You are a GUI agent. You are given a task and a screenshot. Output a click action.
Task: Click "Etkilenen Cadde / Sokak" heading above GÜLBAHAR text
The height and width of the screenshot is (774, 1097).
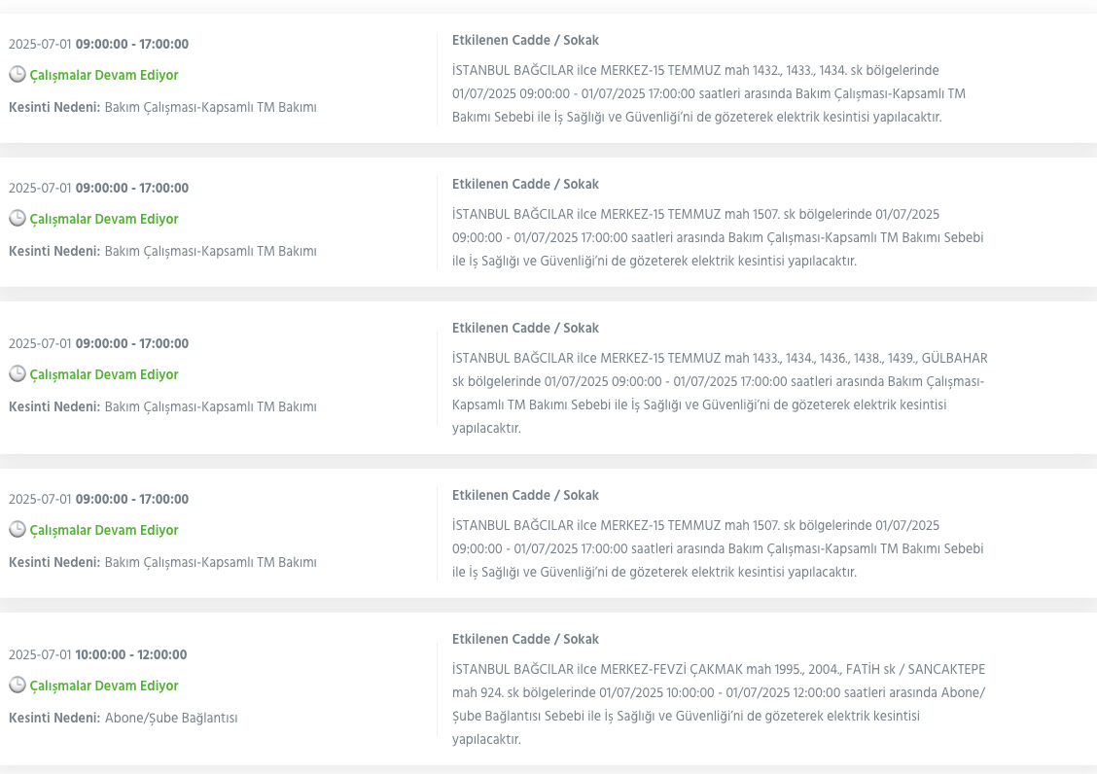525,328
